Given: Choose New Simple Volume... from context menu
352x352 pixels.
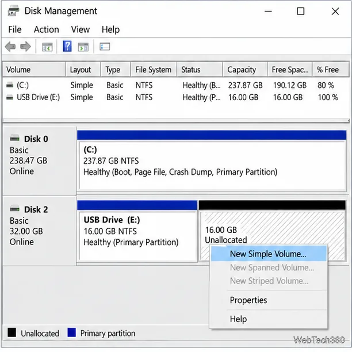Looking at the screenshot, I should tap(269, 254).
